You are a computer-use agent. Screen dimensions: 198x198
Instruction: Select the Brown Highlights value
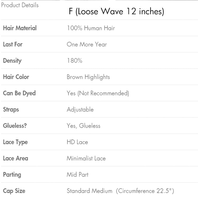[x=88, y=77]
